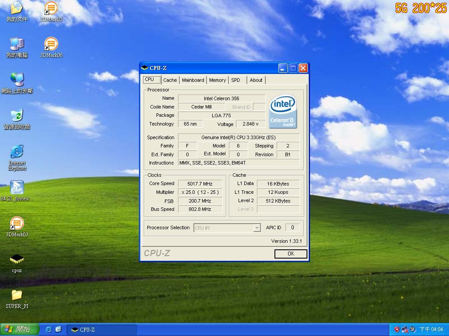Viewport: 449px width, 336px height.
Task: Click the Stepping value 2
Action: pyautogui.click(x=288, y=146)
